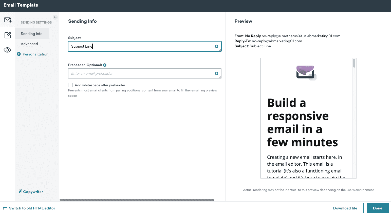Click the switch arrows icon for HTML editor
The image size is (391, 214).
click(x=5, y=208)
